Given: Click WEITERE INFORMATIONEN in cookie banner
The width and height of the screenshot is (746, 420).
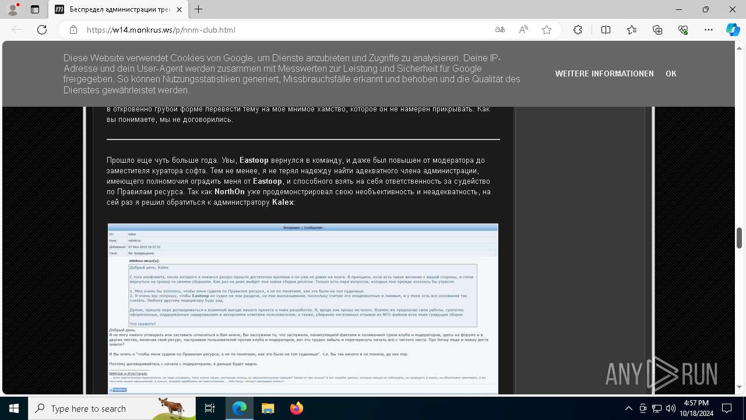Looking at the screenshot, I should pyautogui.click(x=604, y=73).
